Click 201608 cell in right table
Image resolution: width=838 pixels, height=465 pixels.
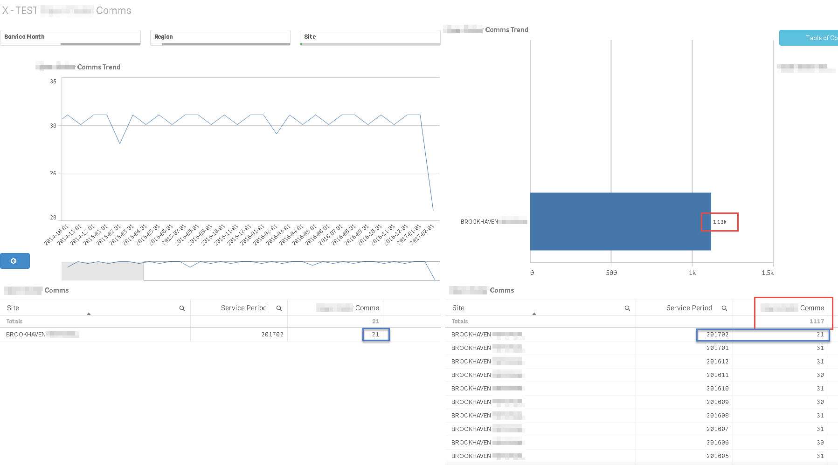pos(718,416)
